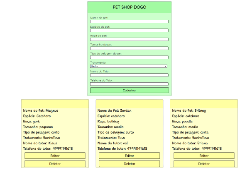Delete the Magnus pet record
This screenshot has height=170, width=252.
point(55,164)
